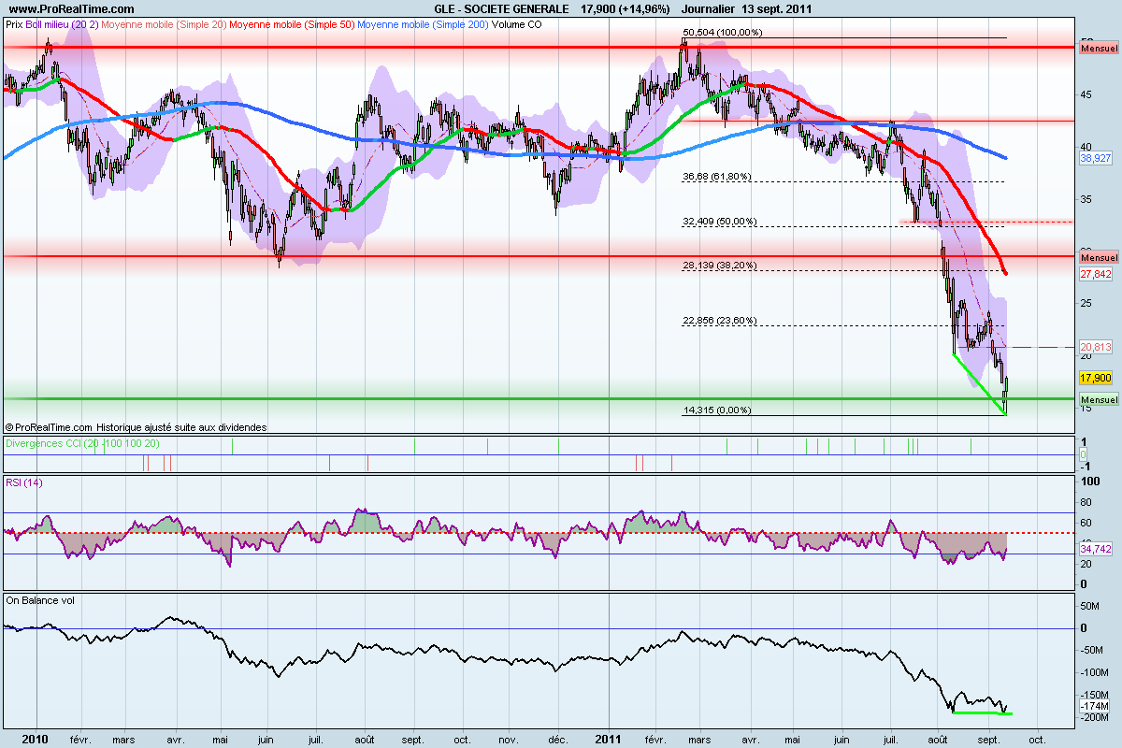Click the nov. month label on time axis
This screenshot has width=1122, height=748.
click(x=507, y=739)
